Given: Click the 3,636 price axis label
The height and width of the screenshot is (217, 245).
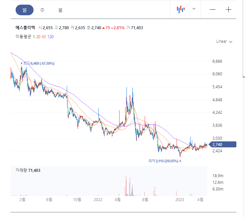Looking at the screenshot, I should tap(217, 125).
